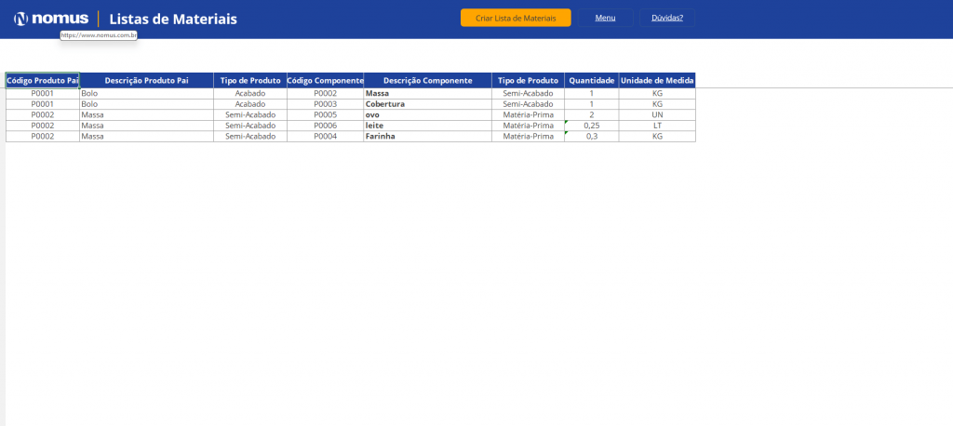This screenshot has height=426, width=953.
Task: Click the LT unit of measure cell
Action: pos(657,126)
